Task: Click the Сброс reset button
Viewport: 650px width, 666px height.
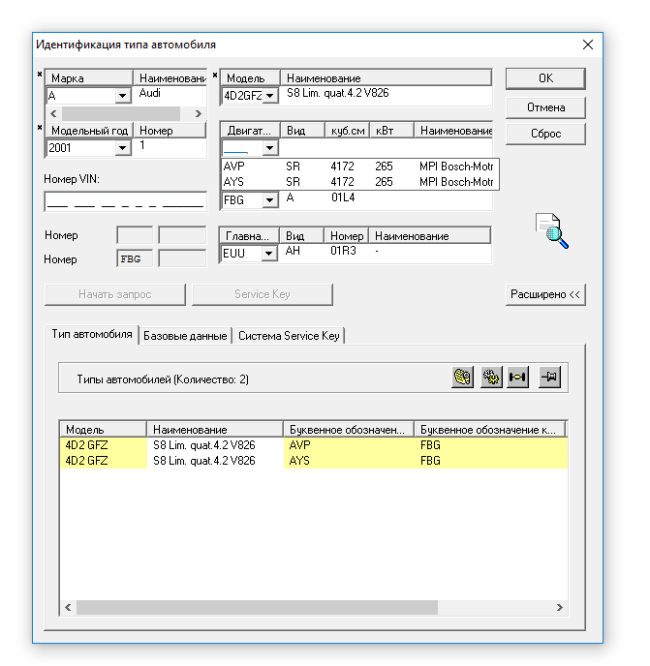Action: point(545,134)
